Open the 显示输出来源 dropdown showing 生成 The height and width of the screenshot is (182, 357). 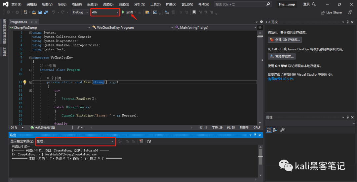pos(75,141)
